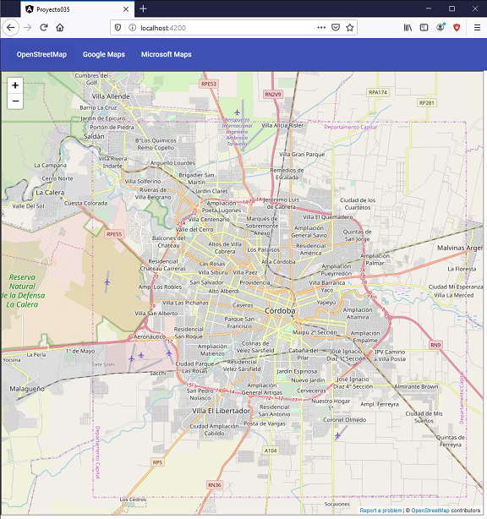Click the La Calera town label

50,193
